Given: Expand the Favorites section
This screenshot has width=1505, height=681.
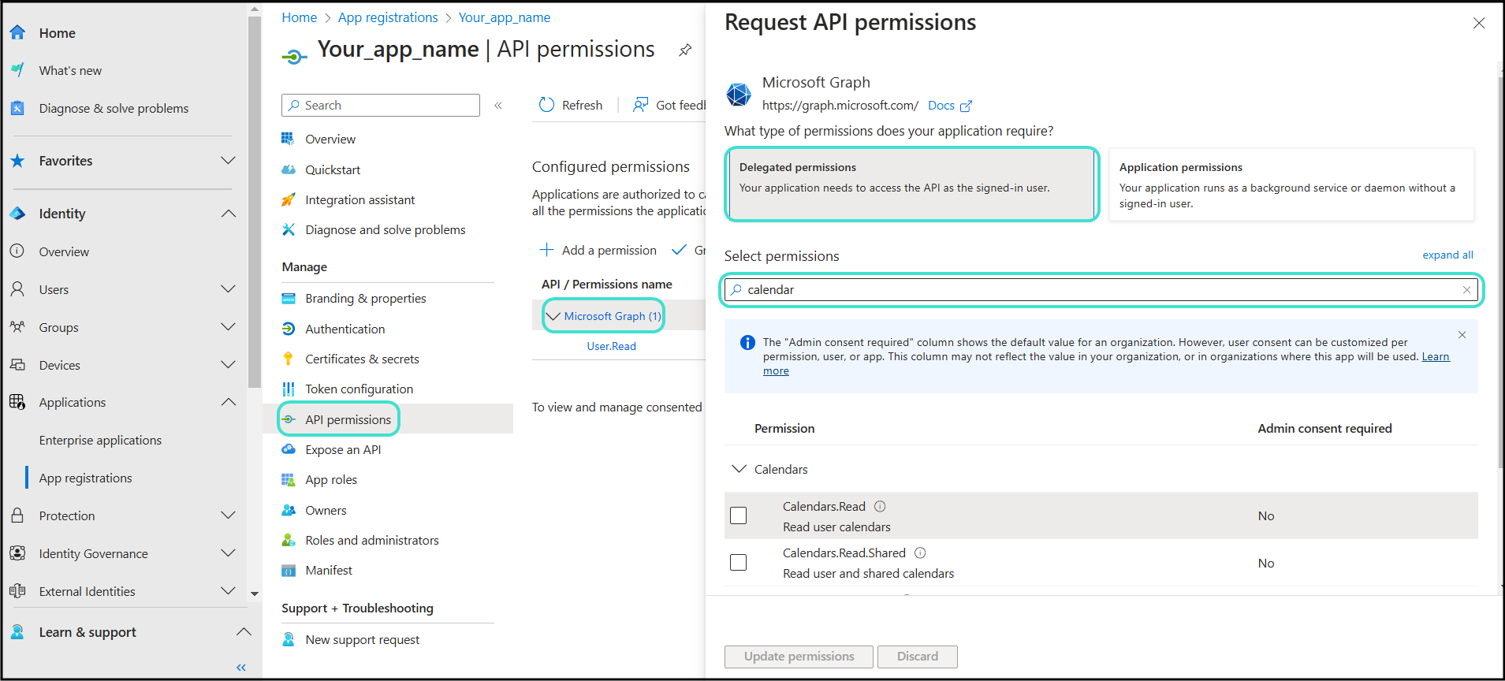Looking at the screenshot, I should click(x=228, y=161).
